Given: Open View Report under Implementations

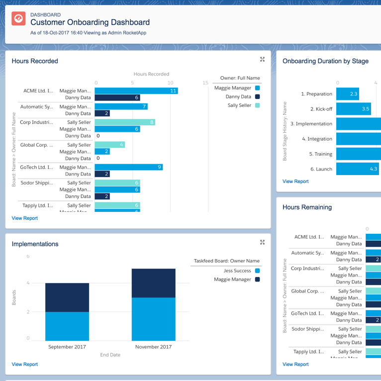Looking at the screenshot, I should pyautogui.click(x=25, y=365).
